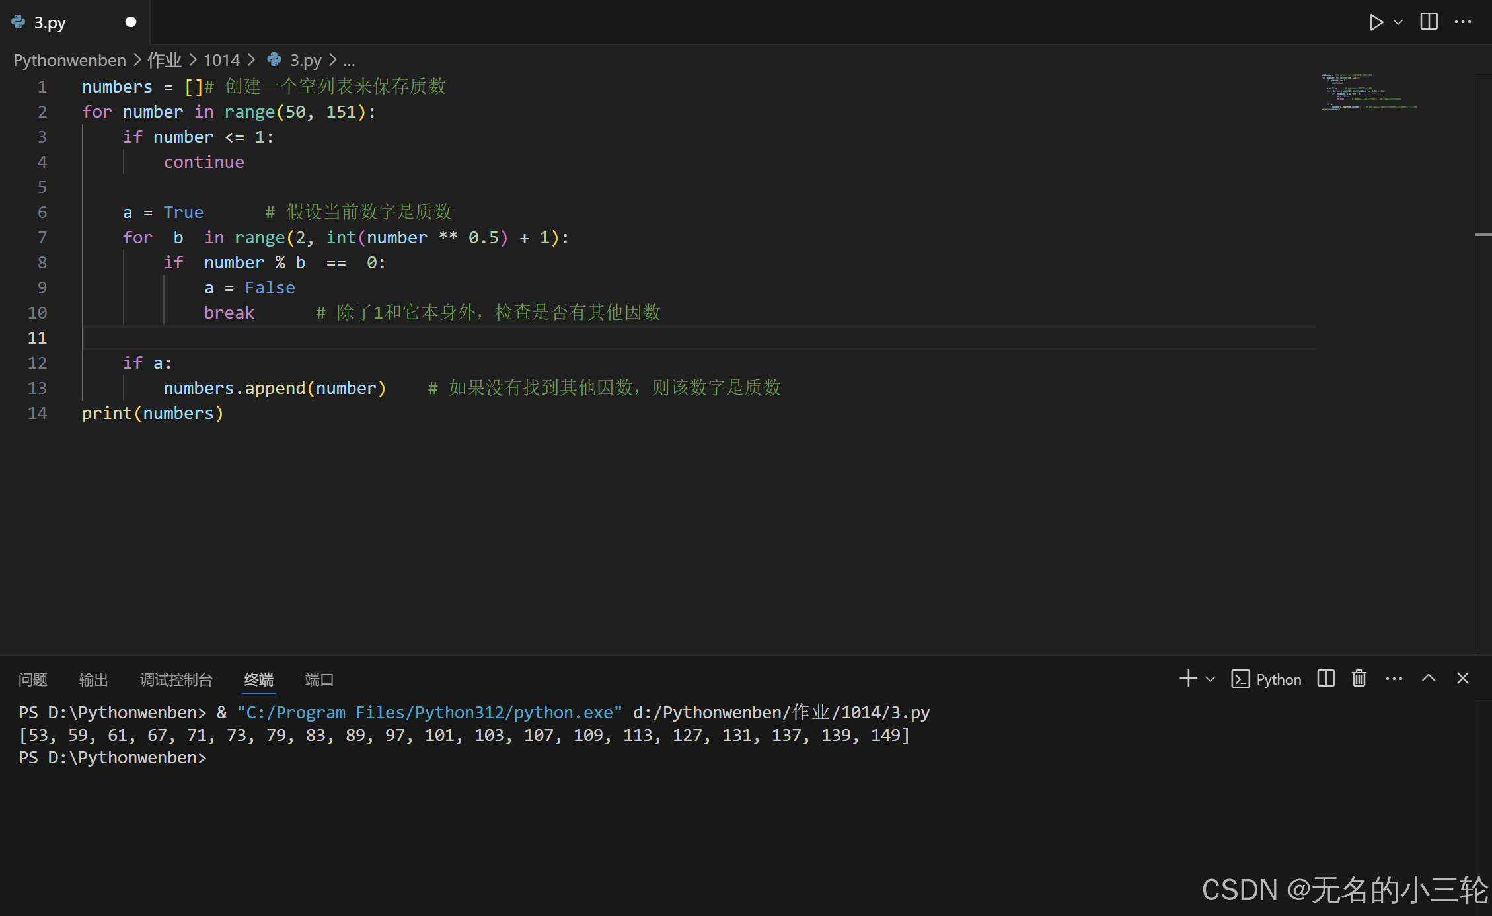Expand the terminal launch profile dropdown

1211,679
